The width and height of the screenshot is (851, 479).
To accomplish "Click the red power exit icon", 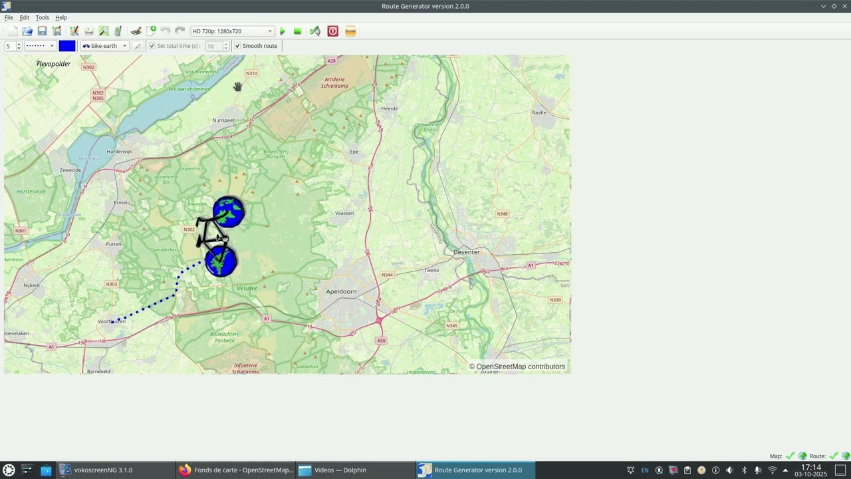I will (x=332, y=31).
